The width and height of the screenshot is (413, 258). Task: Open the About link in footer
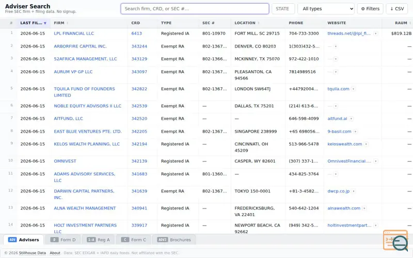tap(55, 253)
